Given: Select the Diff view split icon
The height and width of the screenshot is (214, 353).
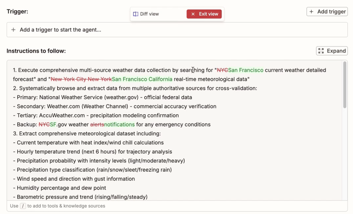Looking at the screenshot, I should [x=136, y=14].
